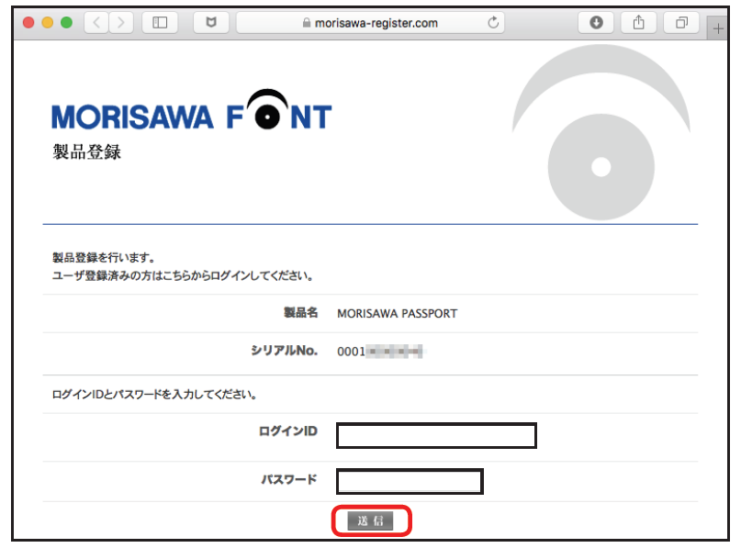Click the シリアルNo. label
Viewport: 741px width, 548px height.
click(284, 350)
